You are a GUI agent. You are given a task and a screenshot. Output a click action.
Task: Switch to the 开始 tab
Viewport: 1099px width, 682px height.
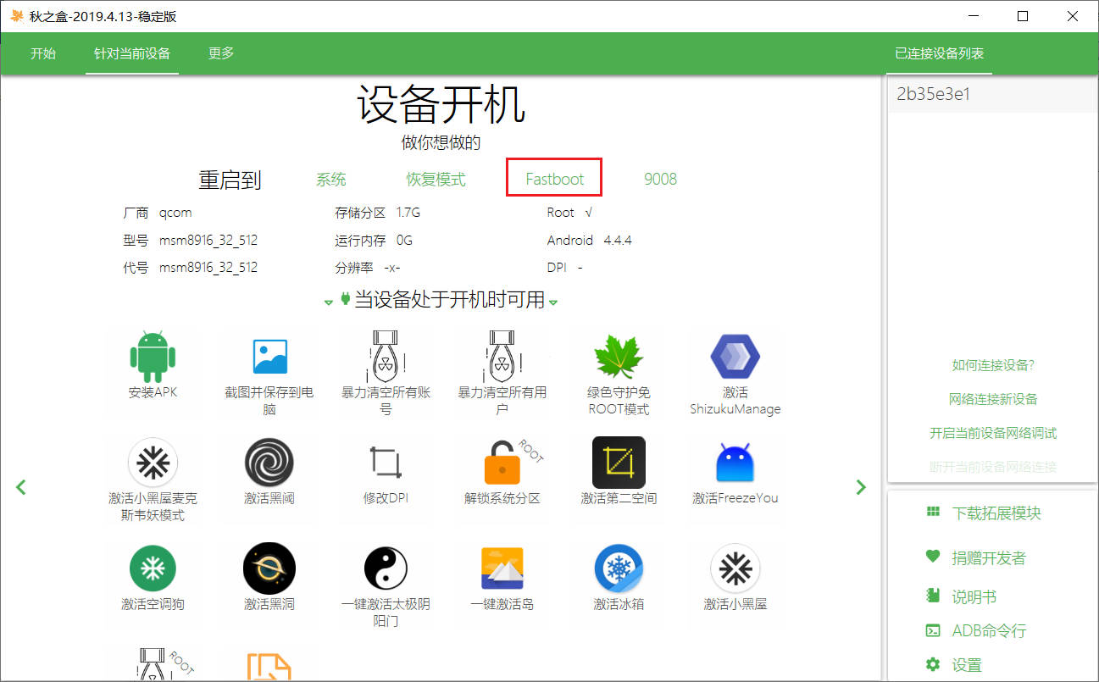point(43,53)
